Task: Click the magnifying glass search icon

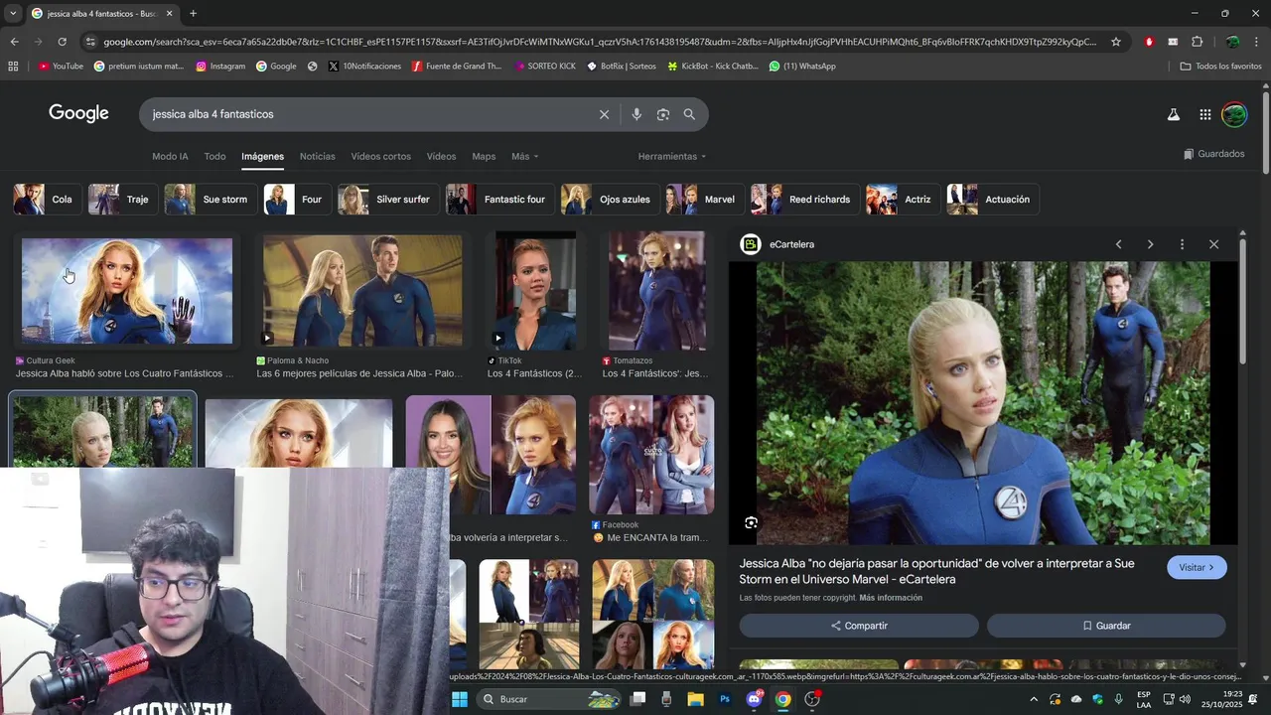Action: (x=689, y=114)
